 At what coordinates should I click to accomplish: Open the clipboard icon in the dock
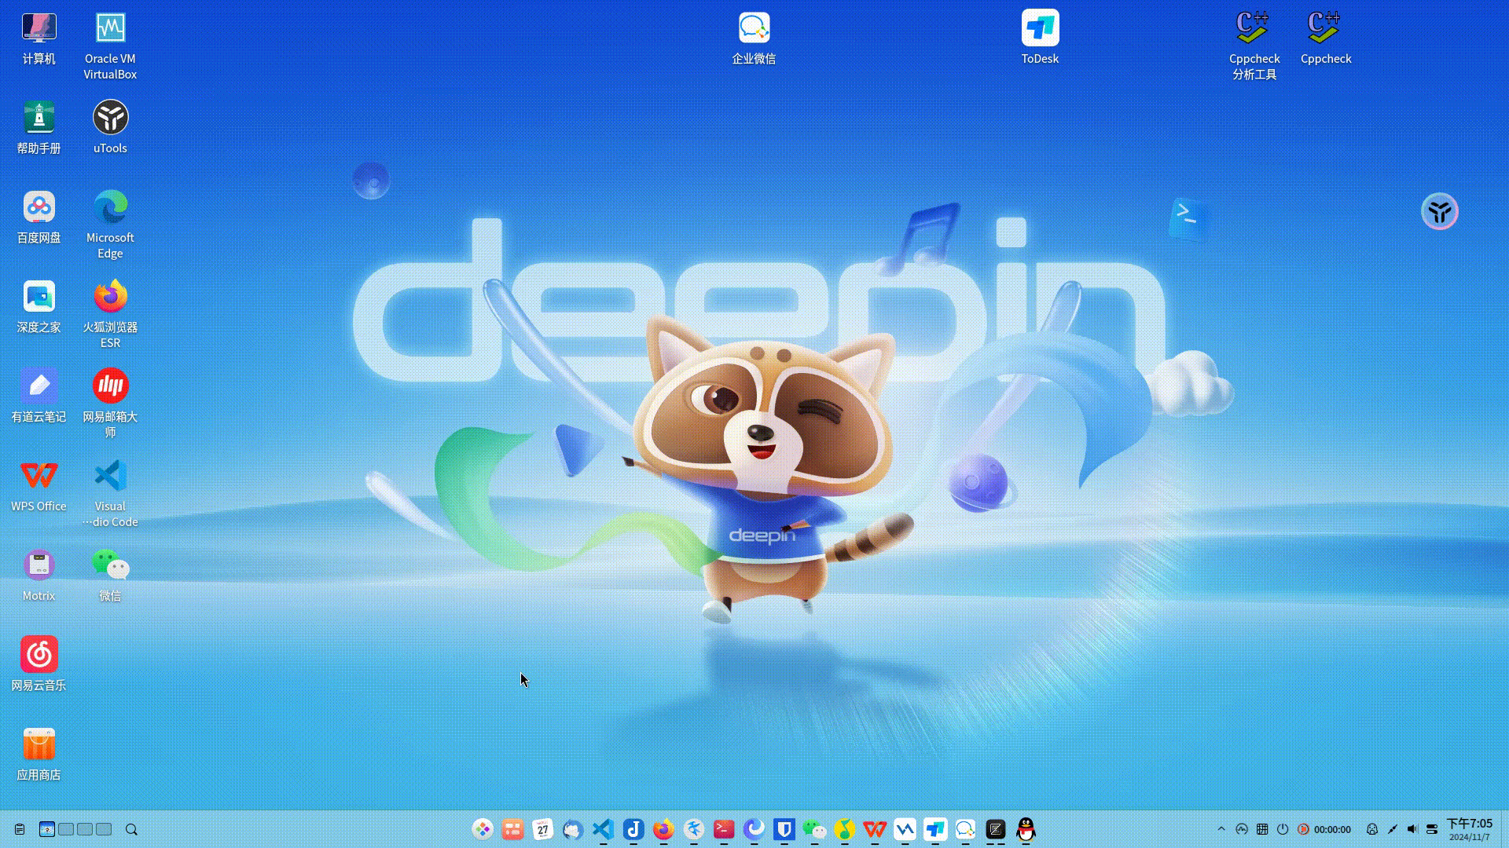(20, 829)
